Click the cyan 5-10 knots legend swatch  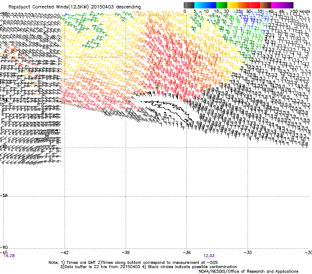pos(199,5)
